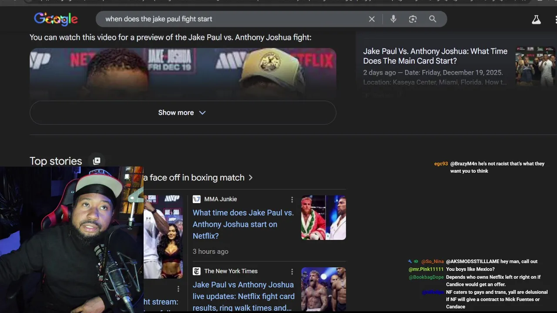Select chat username @mr.Pink11111
Viewport: 557px width, 313px height.
[x=426, y=270]
